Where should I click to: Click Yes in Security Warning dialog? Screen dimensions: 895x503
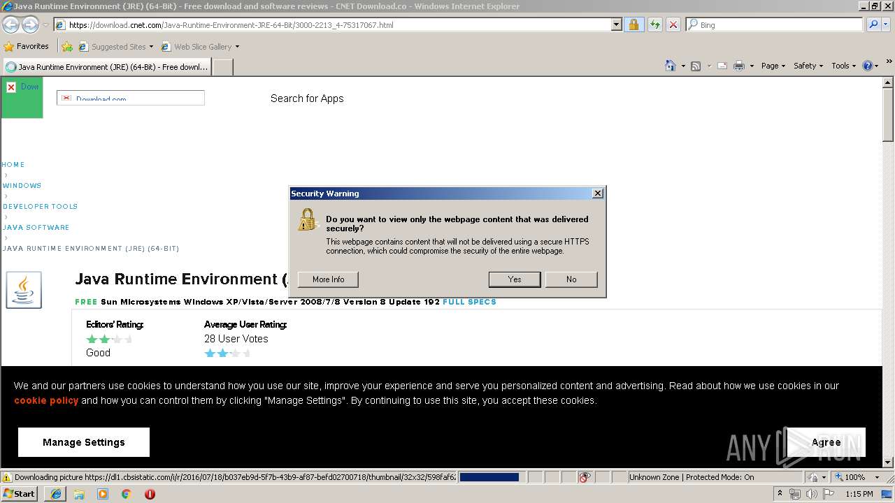click(x=515, y=279)
